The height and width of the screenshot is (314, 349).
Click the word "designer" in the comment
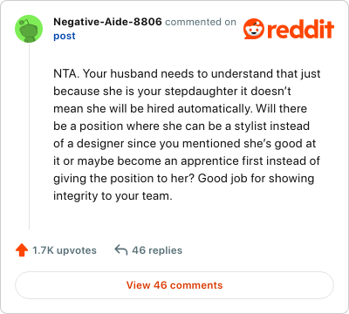pos(100,144)
